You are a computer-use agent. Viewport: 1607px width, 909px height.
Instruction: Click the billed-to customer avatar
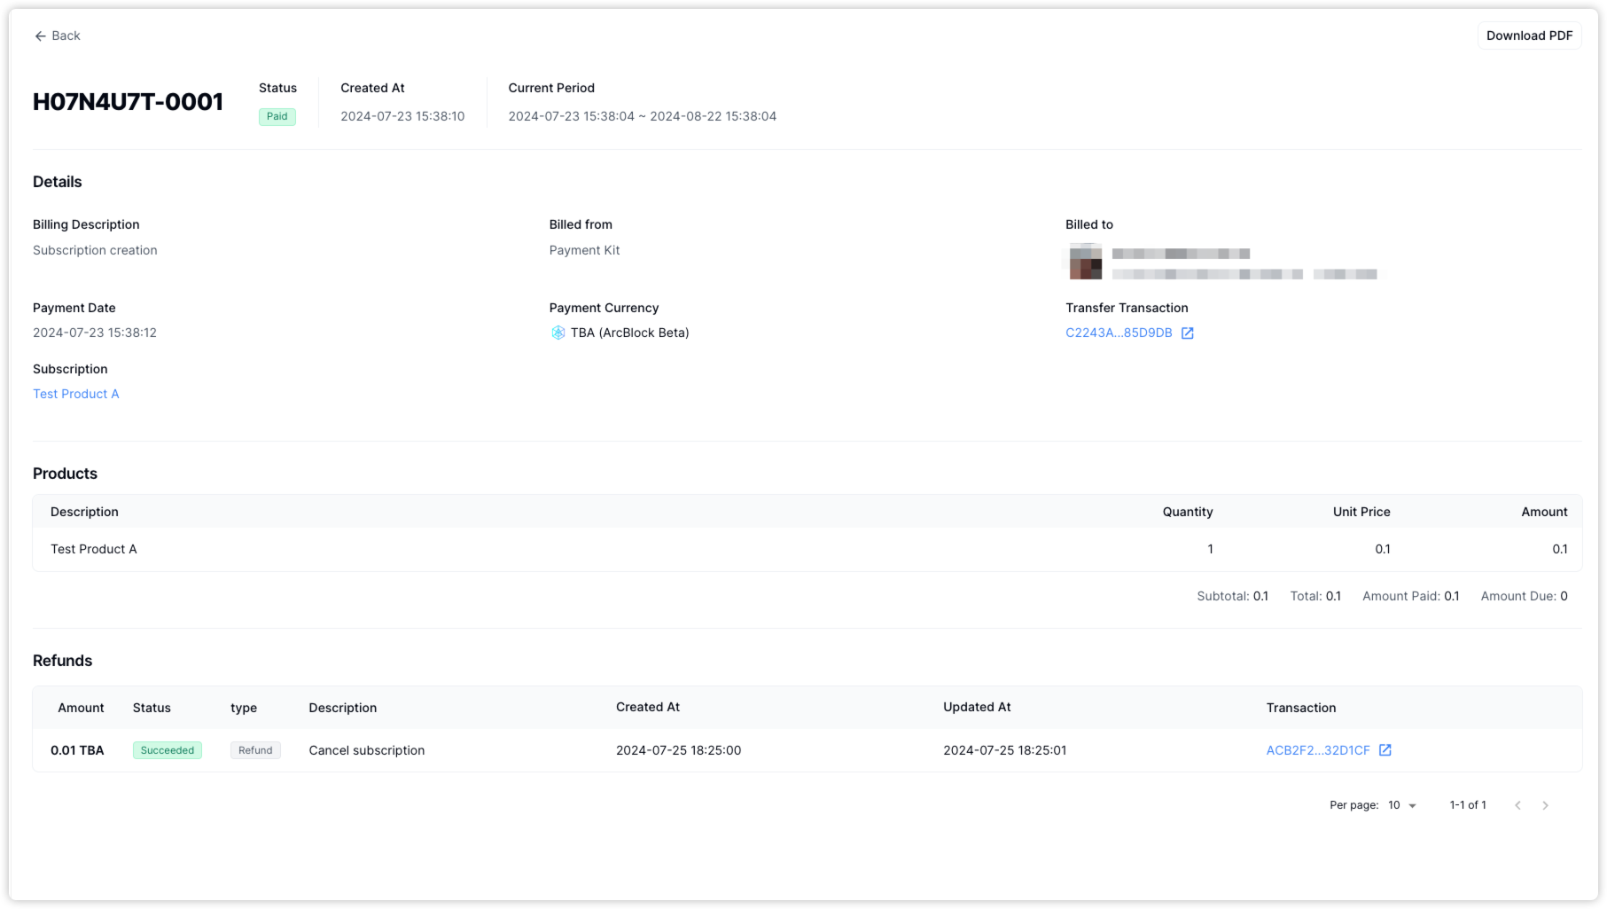(1085, 263)
